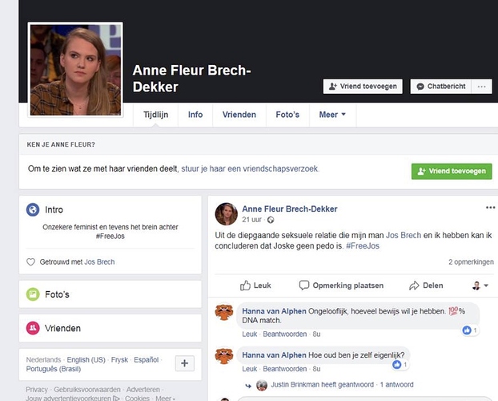Reply to 'Hoe oud ben je zelf' comment
This screenshot has width=498, height=401.
click(x=285, y=369)
